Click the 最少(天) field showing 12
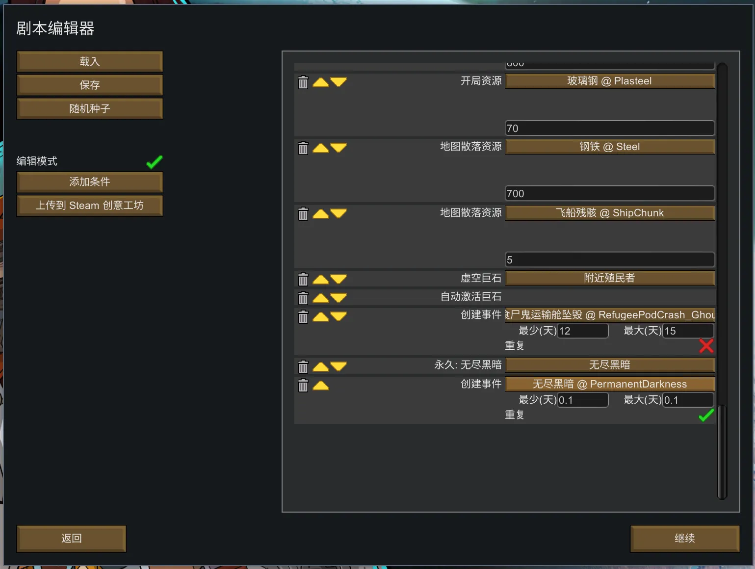The height and width of the screenshot is (569, 755). click(583, 331)
